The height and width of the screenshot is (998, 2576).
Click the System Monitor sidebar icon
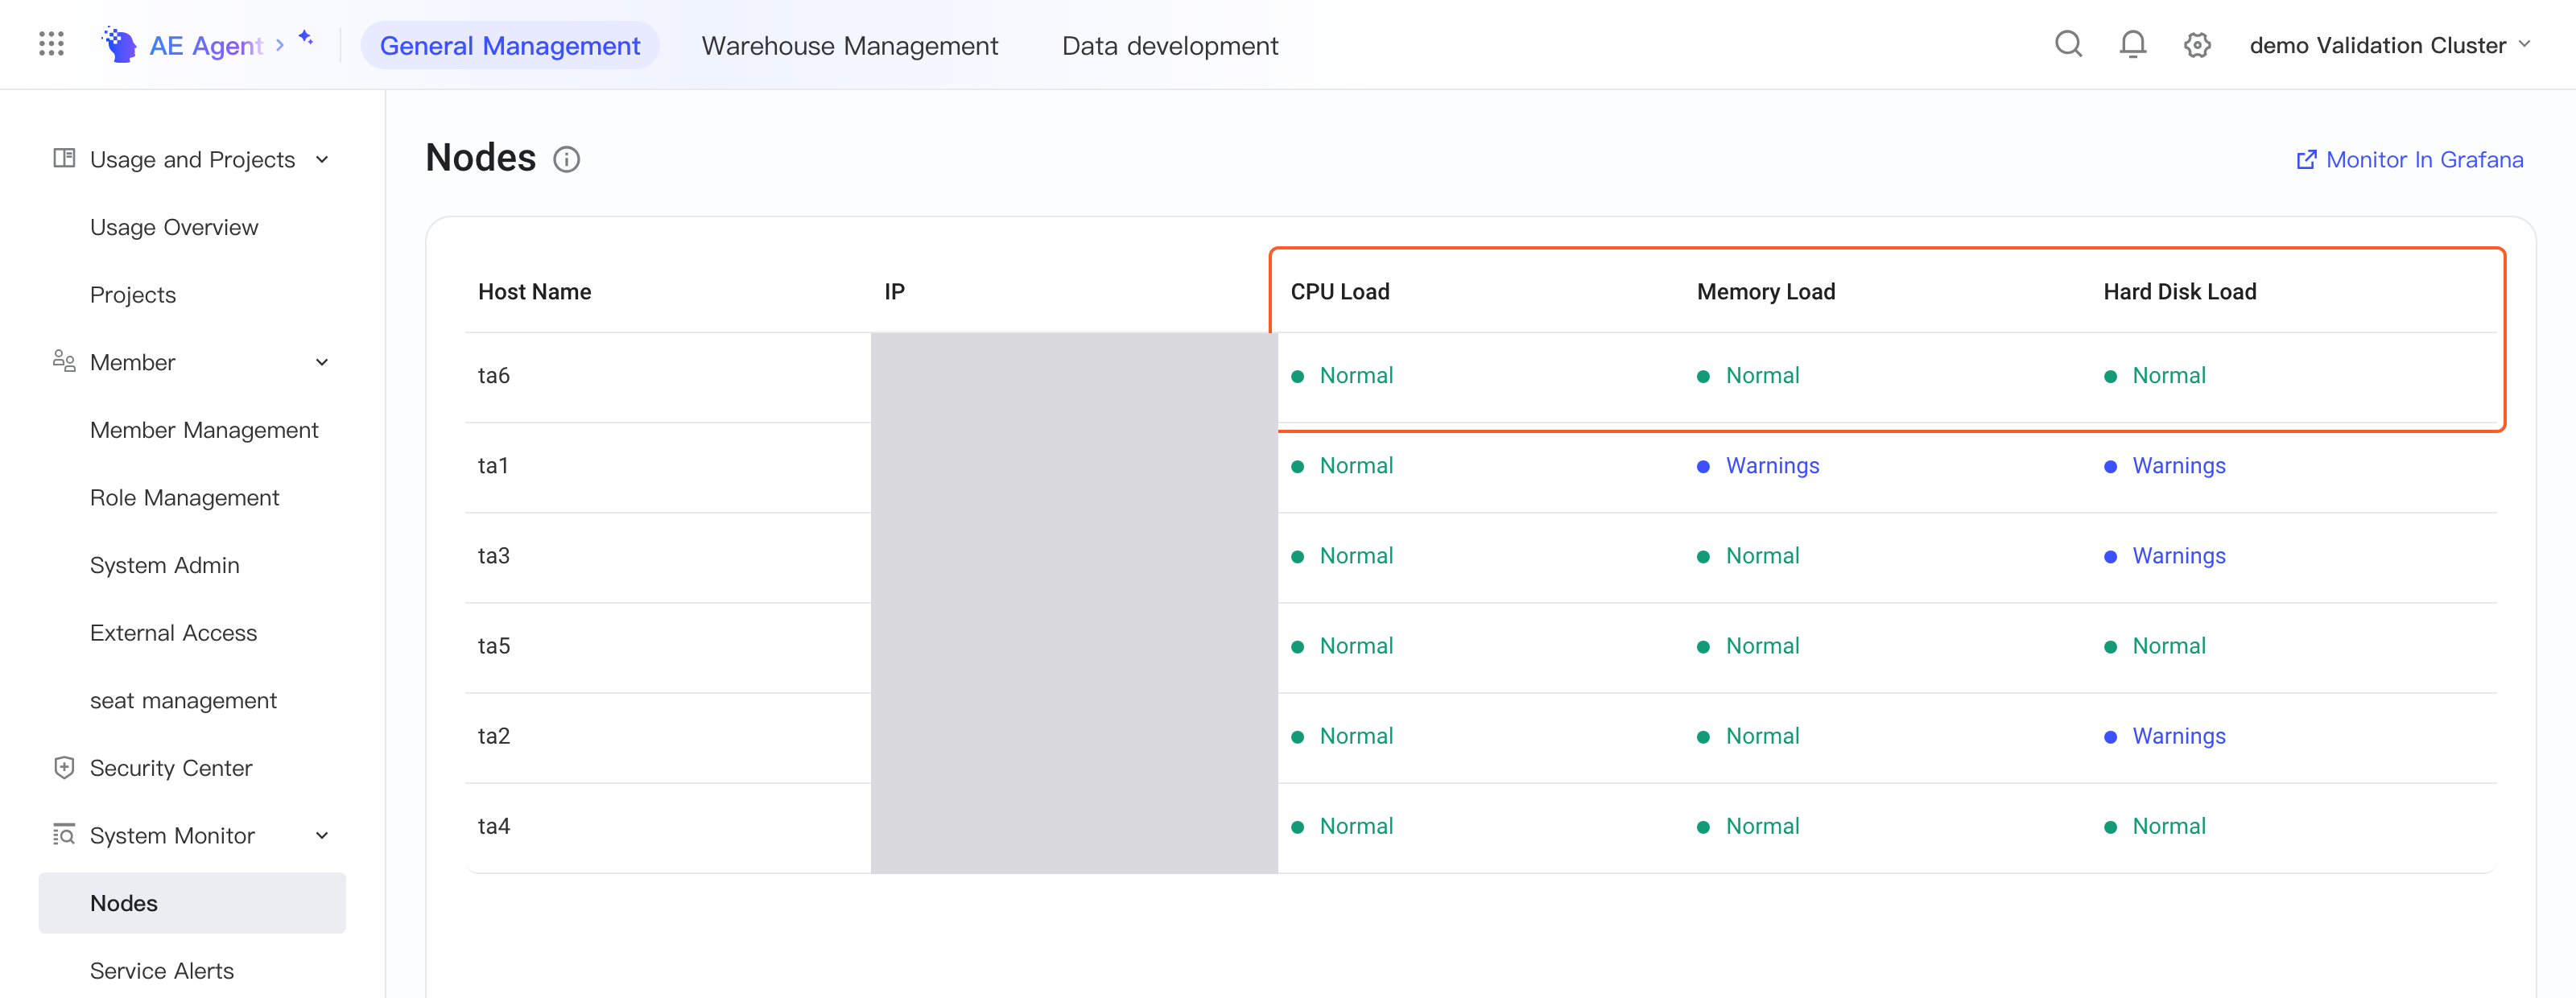click(x=64, y=834)
